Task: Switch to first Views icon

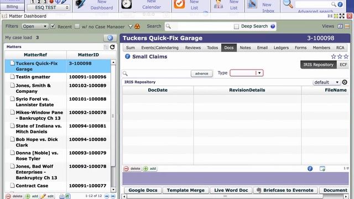Action: [340, 27]
